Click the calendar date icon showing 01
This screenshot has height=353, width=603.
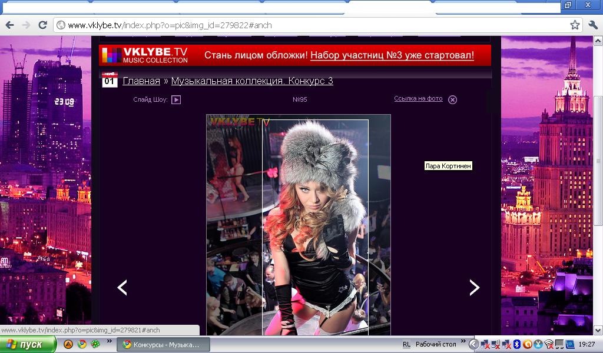[110, 81]
